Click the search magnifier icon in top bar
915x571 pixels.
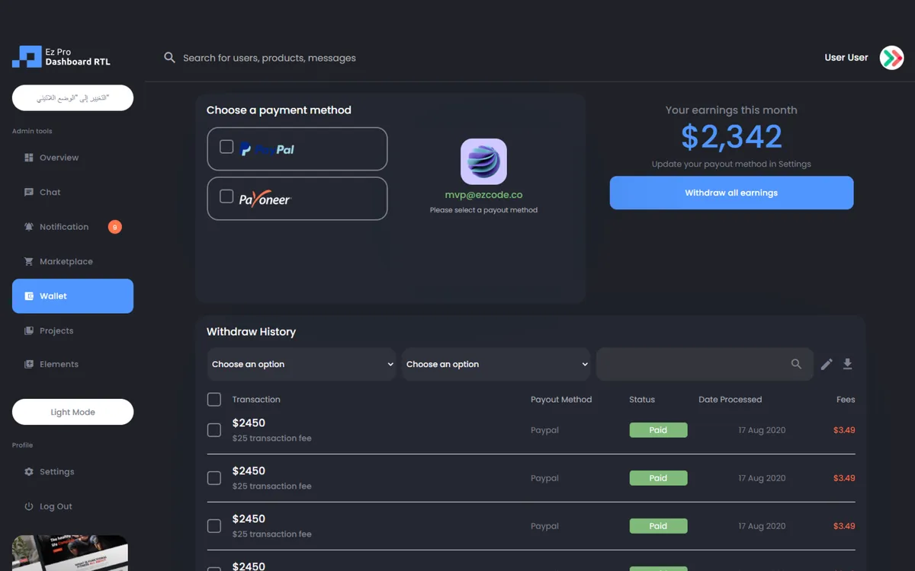point(169,58)
